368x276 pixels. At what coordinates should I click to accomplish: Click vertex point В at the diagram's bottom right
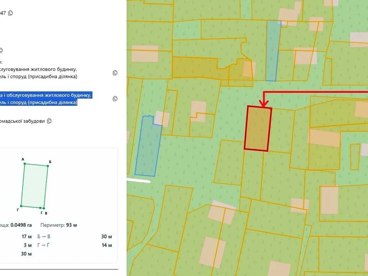(44, 208)
